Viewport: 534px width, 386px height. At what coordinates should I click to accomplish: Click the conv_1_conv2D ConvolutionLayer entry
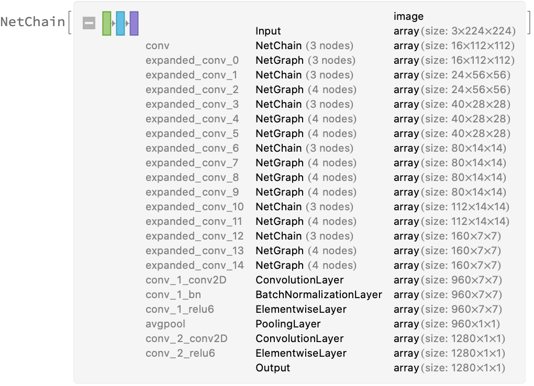[x=299, y=280]
